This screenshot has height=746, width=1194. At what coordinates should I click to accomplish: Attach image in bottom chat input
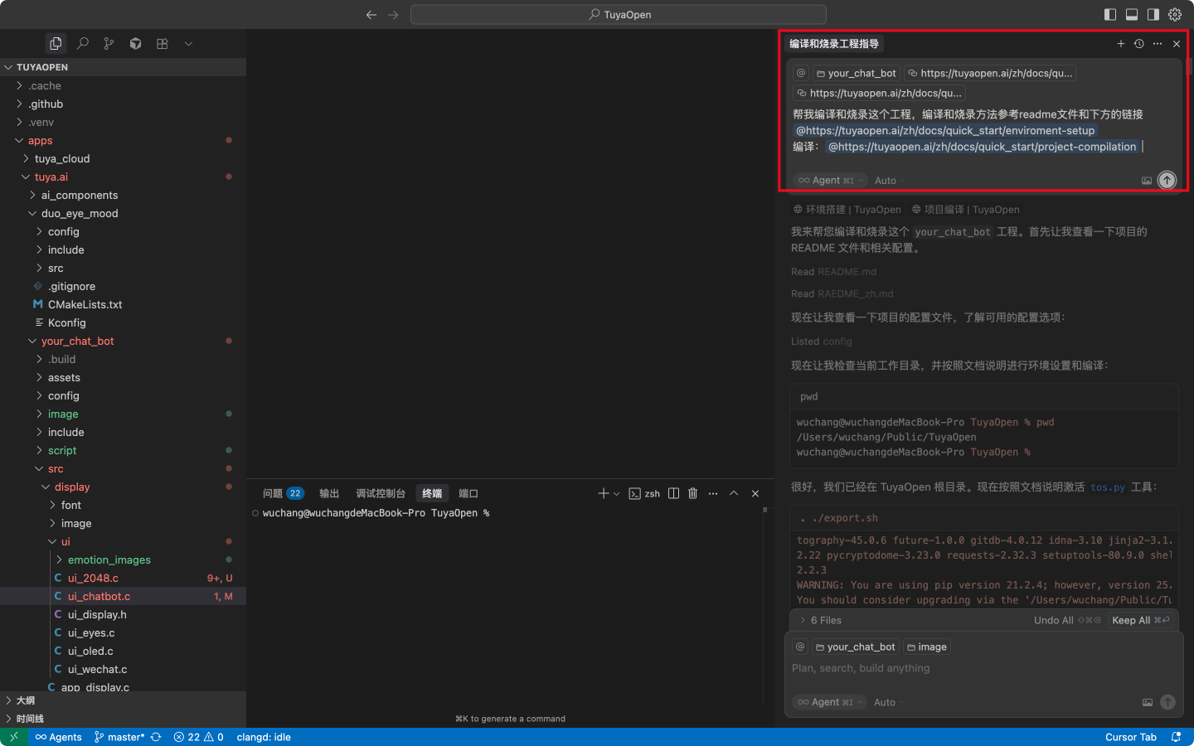(1148, 702)
